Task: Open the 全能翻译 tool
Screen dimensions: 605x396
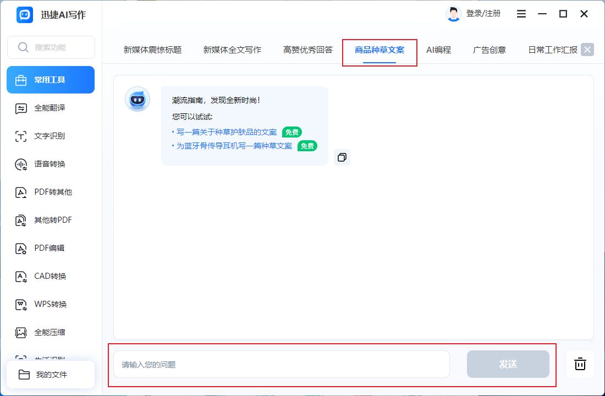Action: click(x=51, y=108)
